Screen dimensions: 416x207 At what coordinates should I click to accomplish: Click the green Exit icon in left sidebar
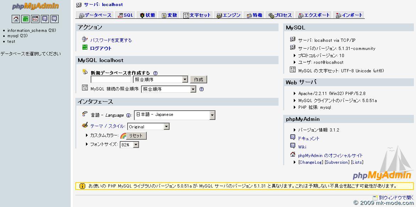26,19
